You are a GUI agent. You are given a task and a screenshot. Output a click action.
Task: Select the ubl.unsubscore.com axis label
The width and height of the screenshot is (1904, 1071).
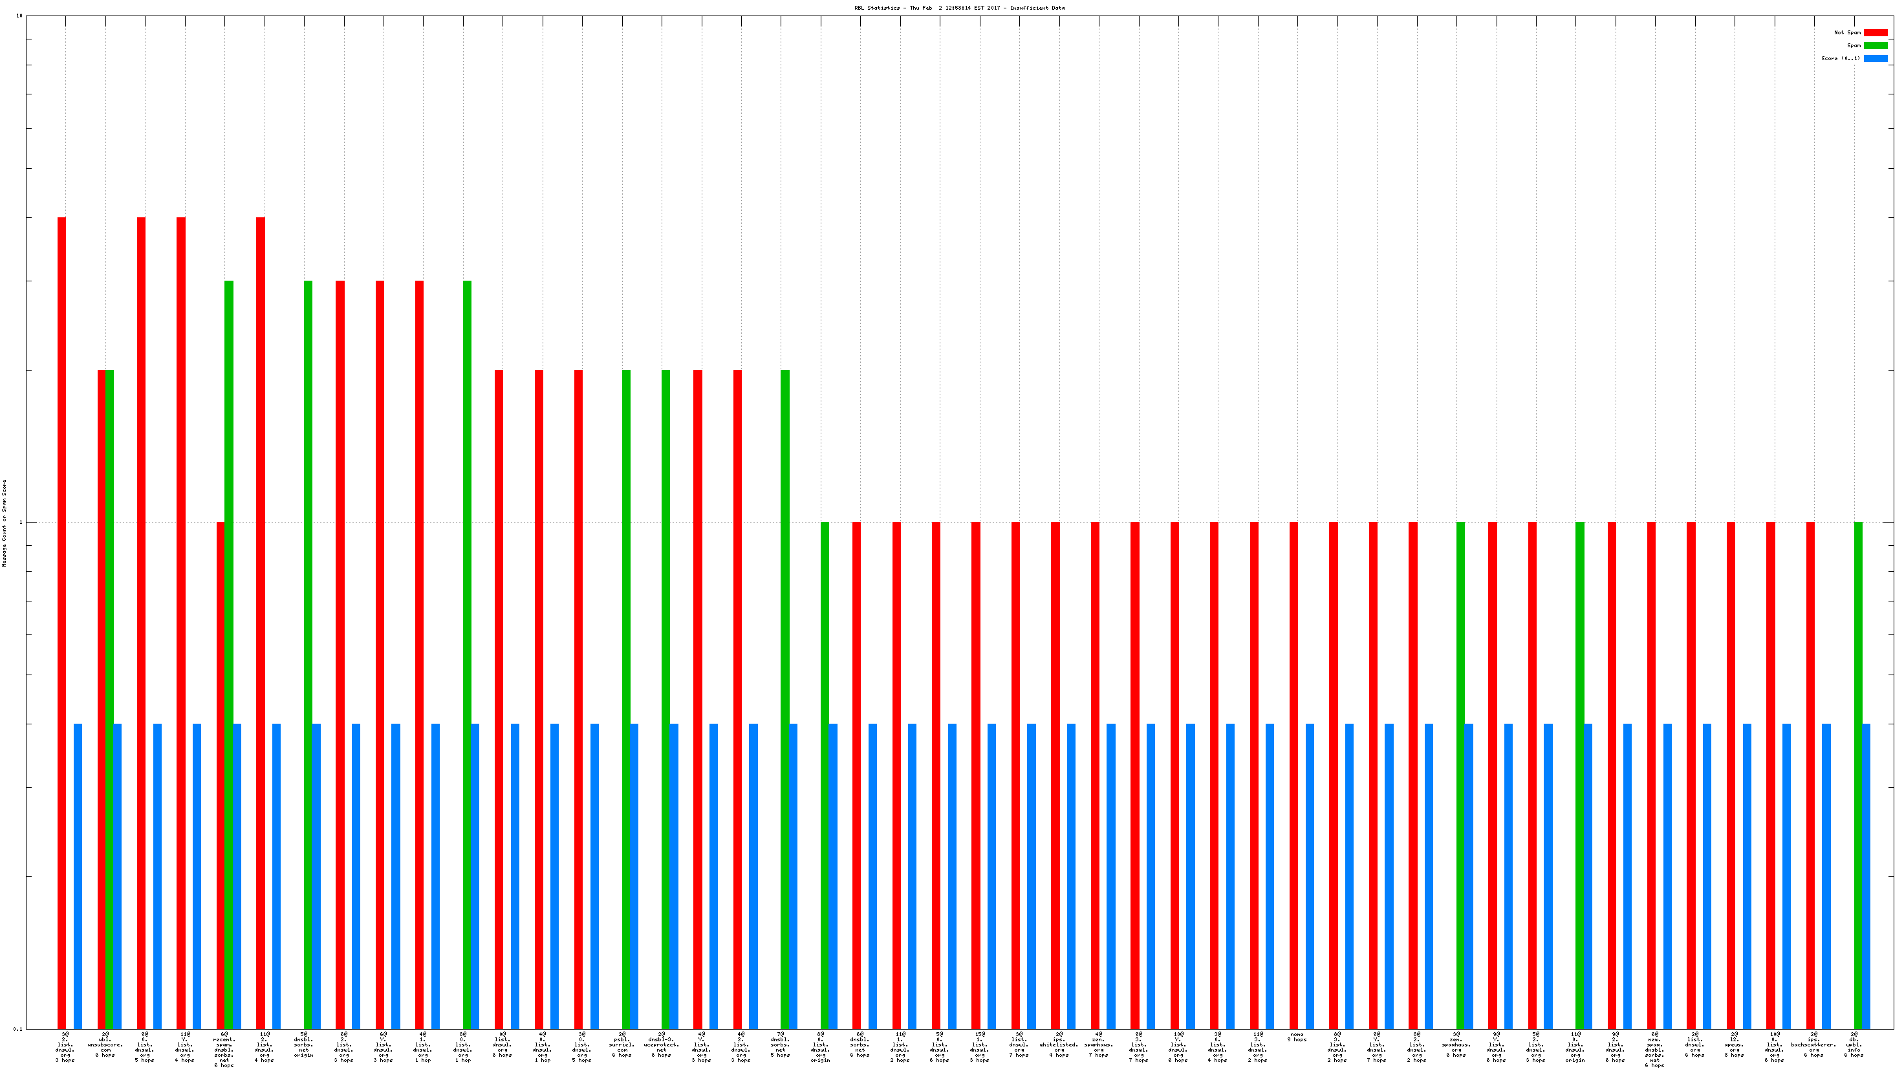coord(105,1045)
